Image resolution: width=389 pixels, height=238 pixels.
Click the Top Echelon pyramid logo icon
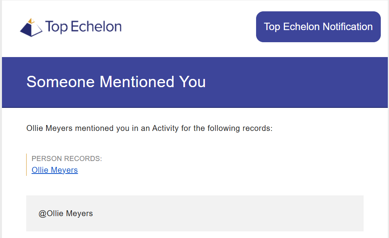coord(31,27)
